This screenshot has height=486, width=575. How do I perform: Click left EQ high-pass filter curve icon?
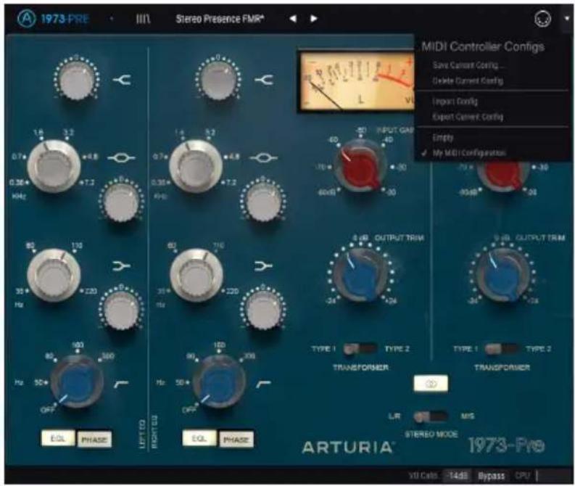[122, 384]
